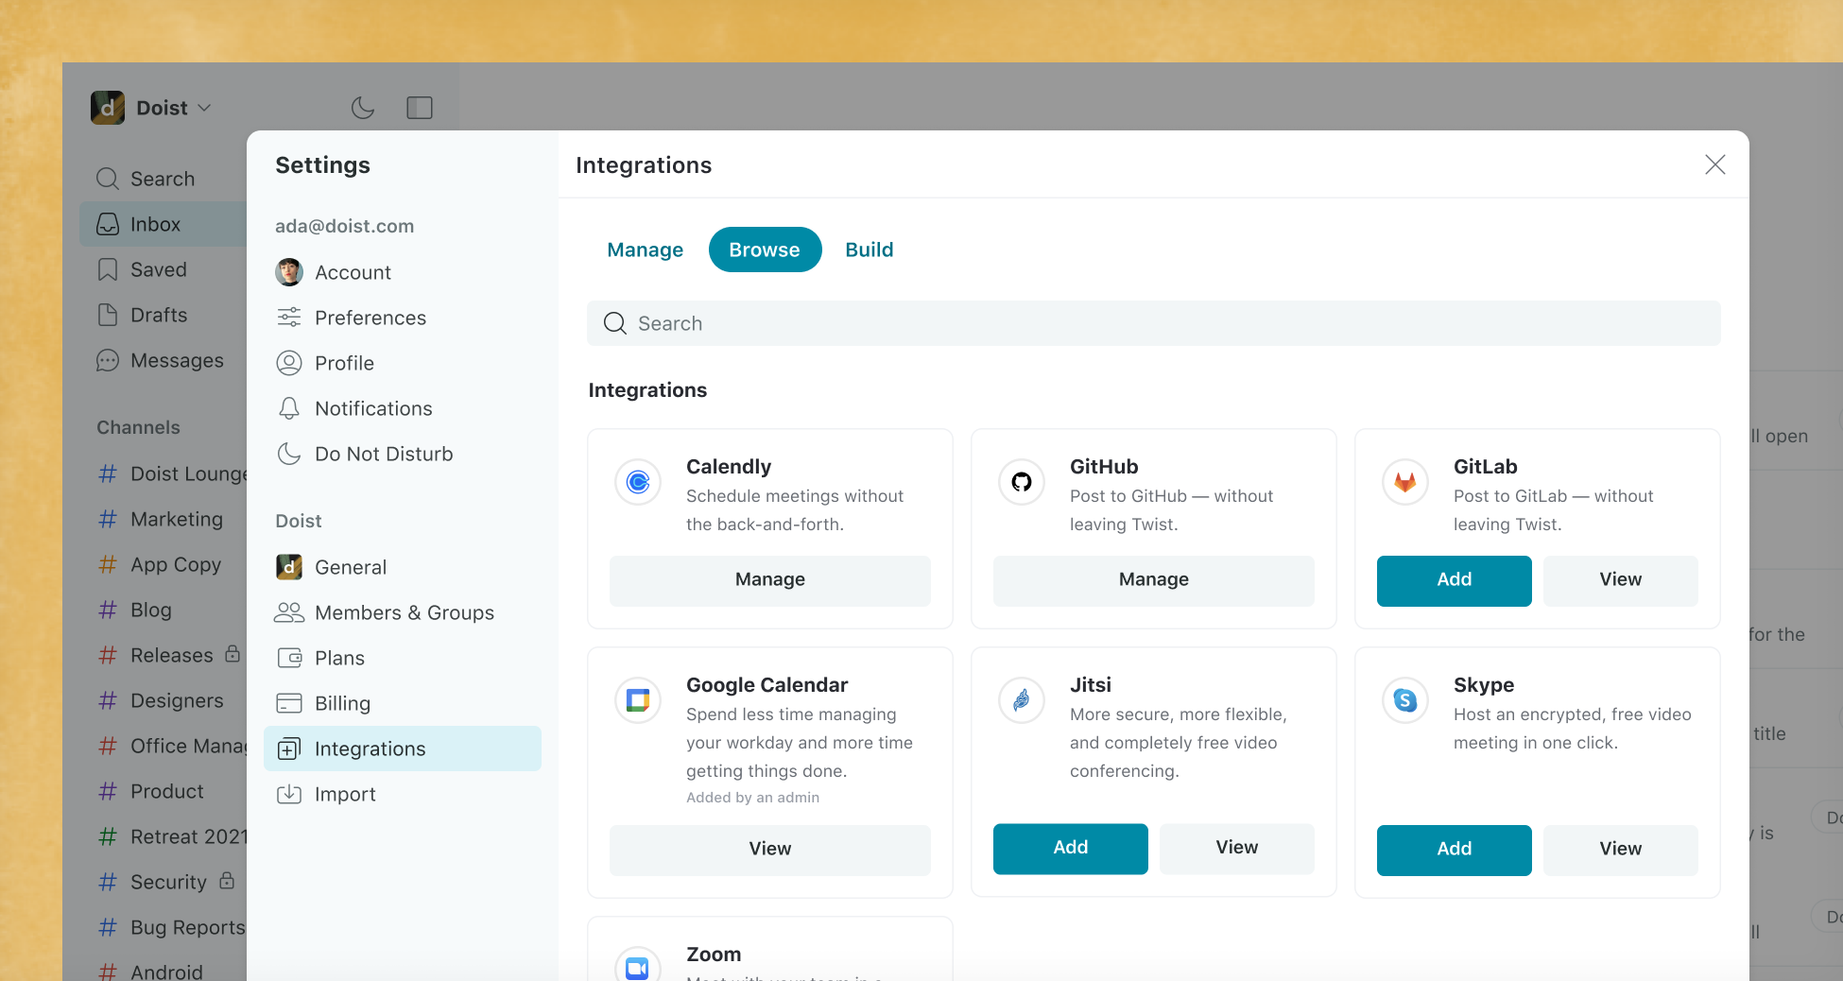View the Google Calendar integration
Image resolution: width=1843 pixels, height=981 pixels.
(x=770, y=849)
